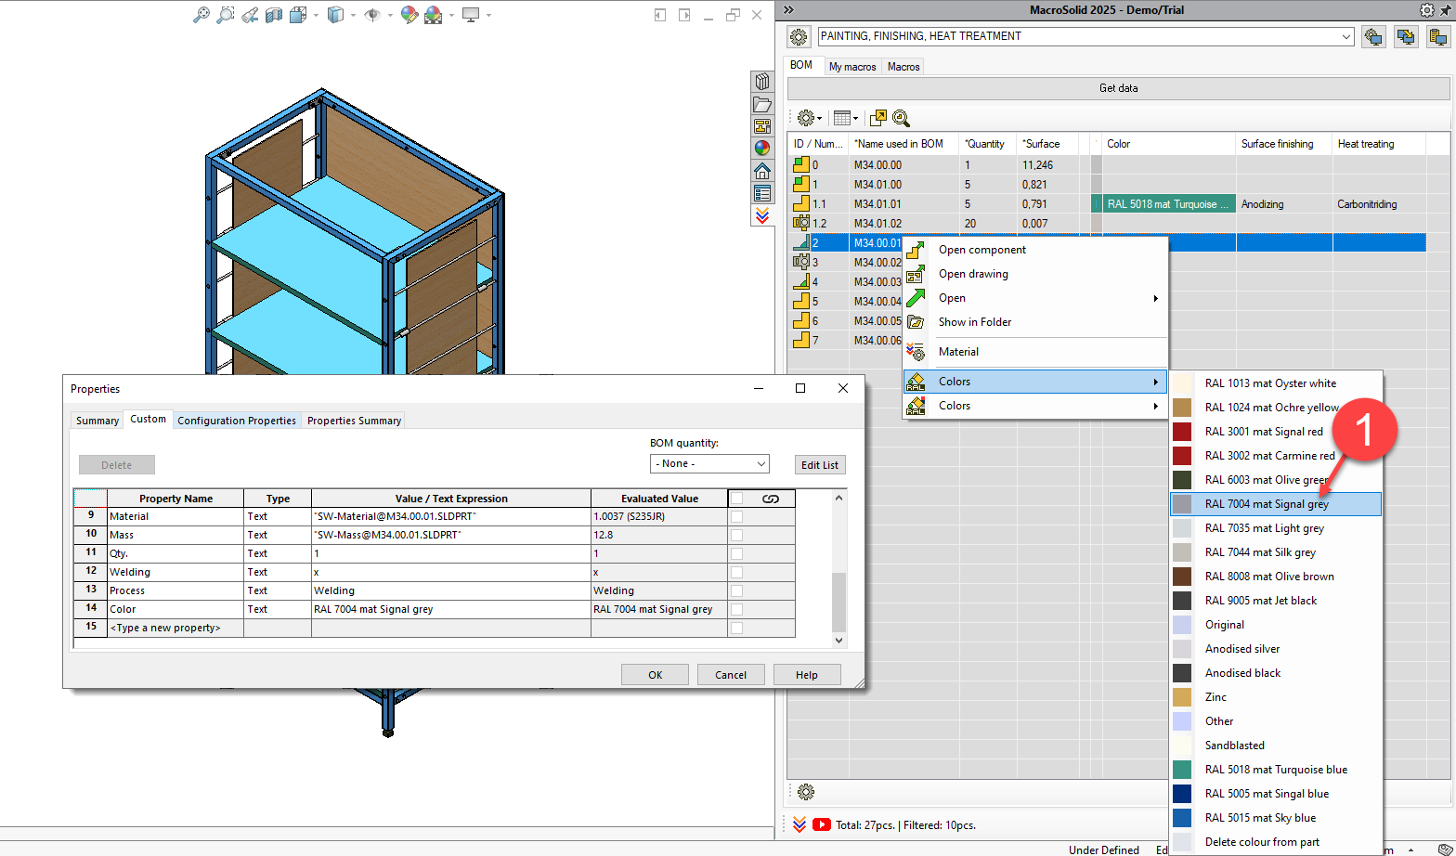Expand the Open submenu in context menu
This screenshot has height=856, width=1456.
(x=1035, y=298)
